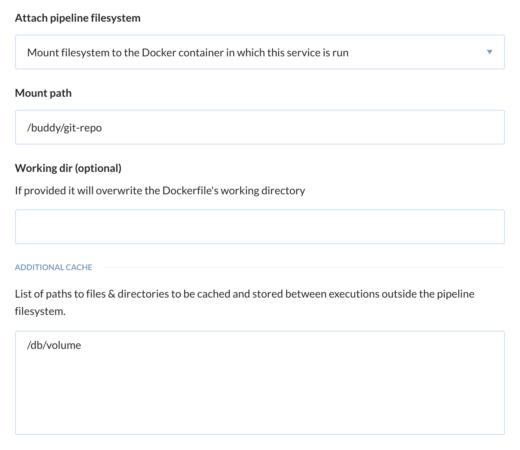The width and height of the screenshot is (520, 450).
Task: Click the dropdown arrow for Attach pipeline filesystem
Action: coord(489,52)
